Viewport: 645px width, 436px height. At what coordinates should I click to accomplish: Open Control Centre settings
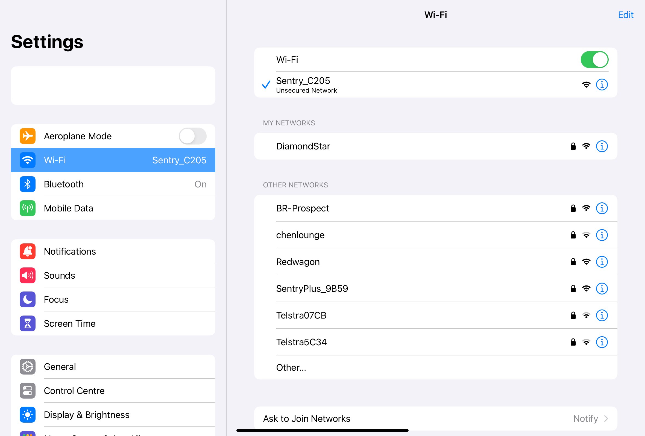(113, 391)
